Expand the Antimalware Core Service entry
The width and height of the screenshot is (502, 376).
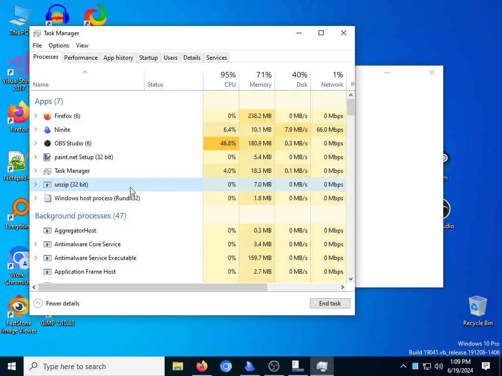click(x=36, y=244)
